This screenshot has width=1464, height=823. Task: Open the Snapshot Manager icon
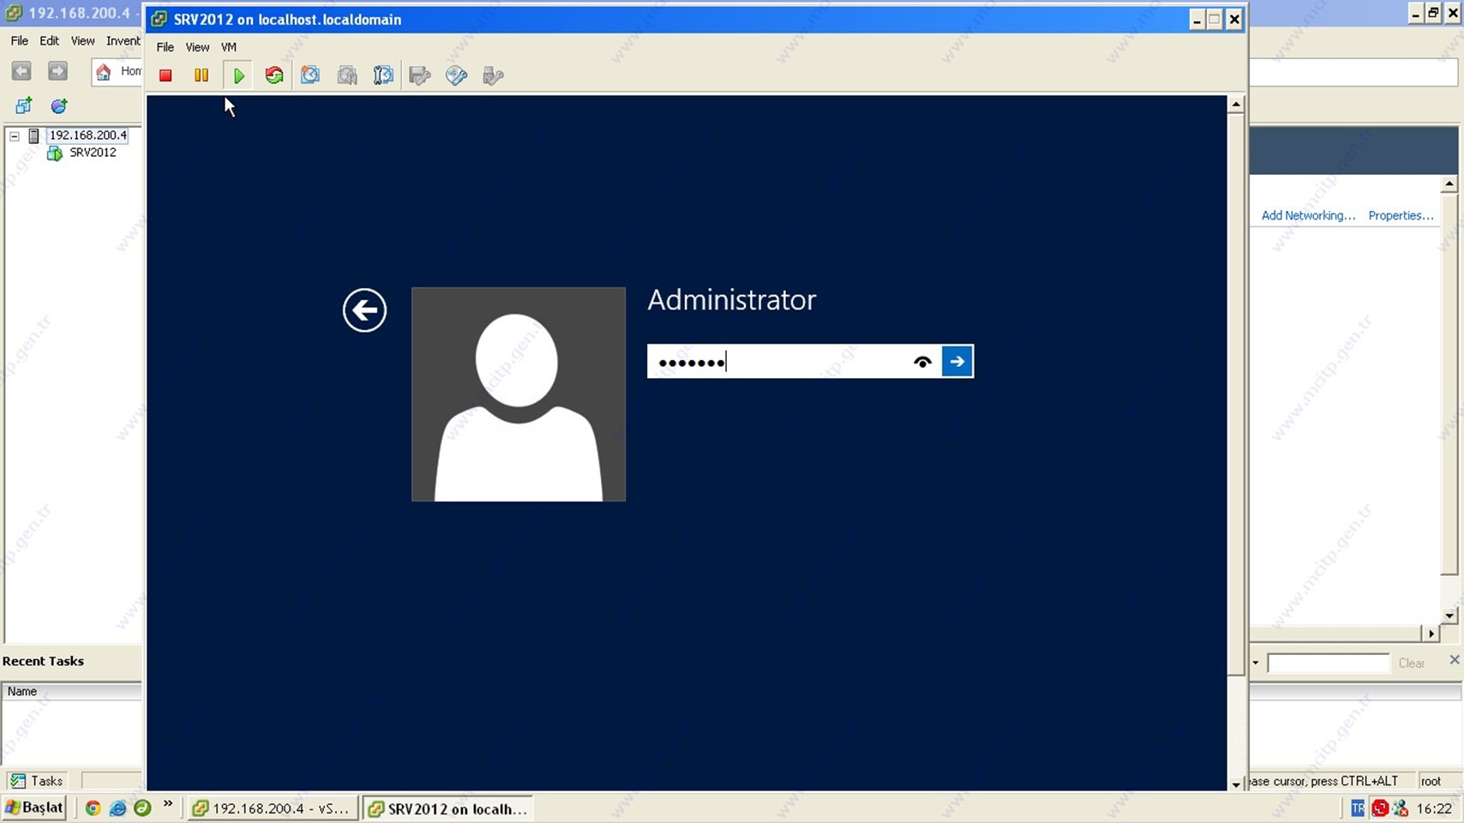(x=383, y=75)
